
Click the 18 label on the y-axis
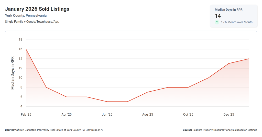coord(20,40)
